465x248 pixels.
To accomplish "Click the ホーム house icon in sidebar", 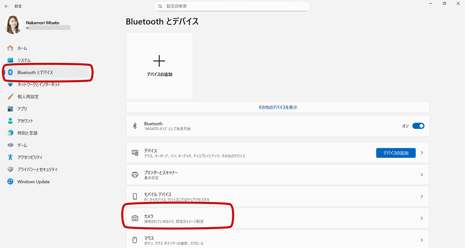I will [x=10, y=48].
